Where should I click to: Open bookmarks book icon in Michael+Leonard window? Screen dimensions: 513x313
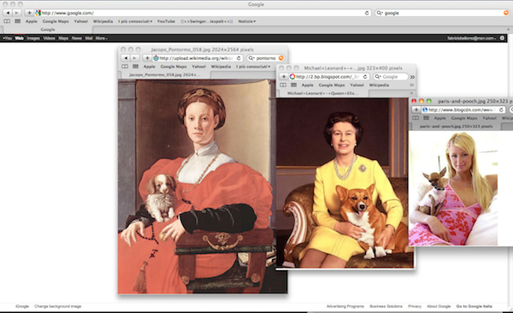(283, 85)
